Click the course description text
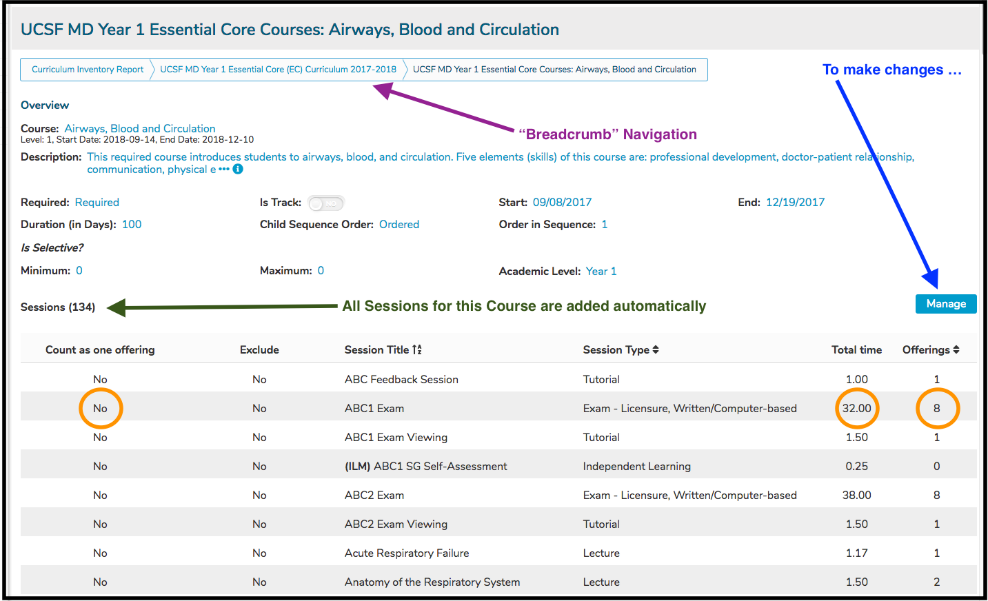Screen dimensions: 988x601 coord(501,163)
